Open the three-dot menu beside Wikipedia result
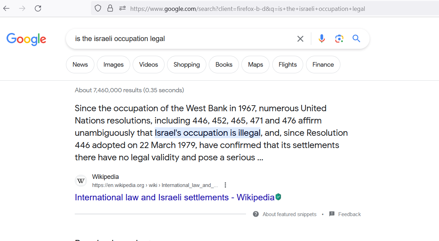Screen dimensions: 439x241 pos(226,185)
